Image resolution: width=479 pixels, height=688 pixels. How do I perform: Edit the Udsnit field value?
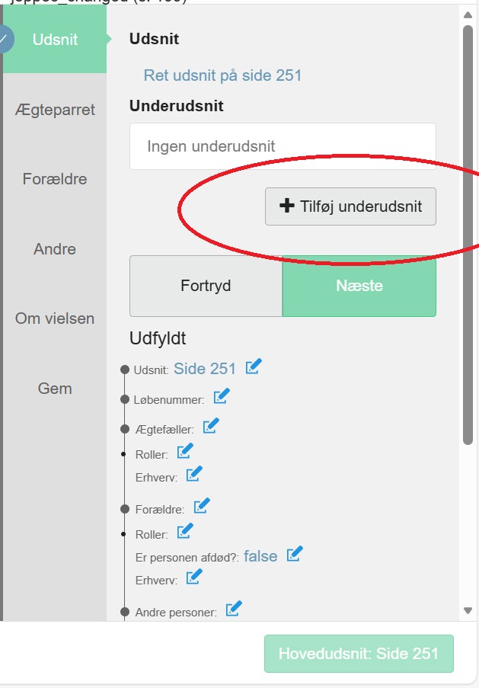pos(253,367)
